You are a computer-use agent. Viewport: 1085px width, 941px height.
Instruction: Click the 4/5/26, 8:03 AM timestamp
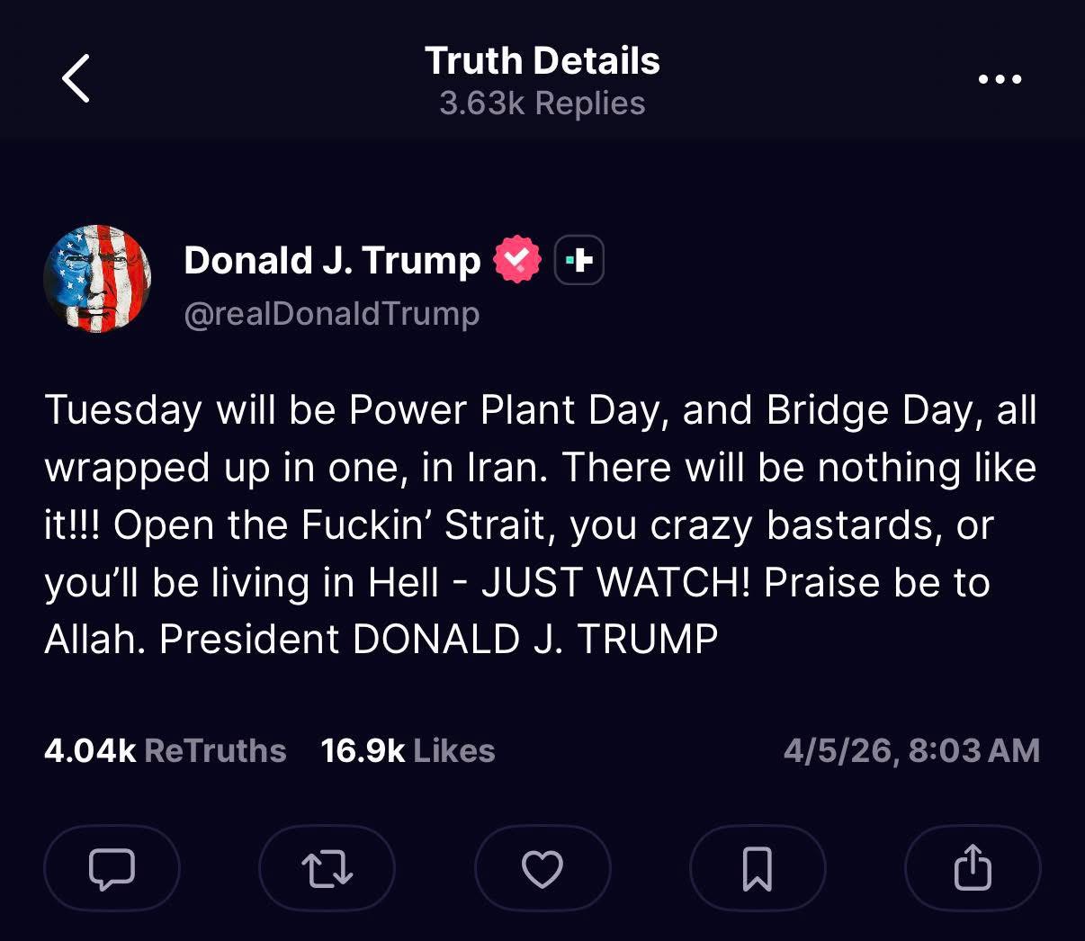(x=911, y=750)
